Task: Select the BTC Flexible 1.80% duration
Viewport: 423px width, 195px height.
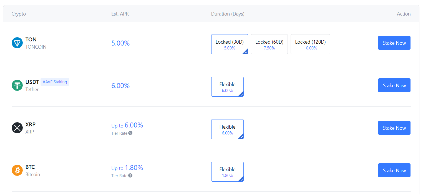Action: coord(227,172)
